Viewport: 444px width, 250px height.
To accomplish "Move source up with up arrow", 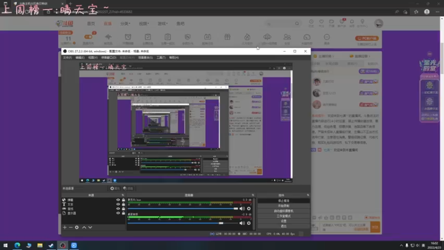I will tap(84, 227).
